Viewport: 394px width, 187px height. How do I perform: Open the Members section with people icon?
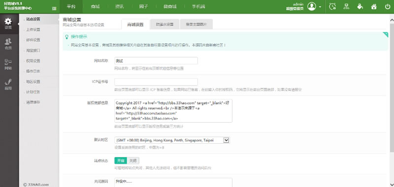(x=8, y=44)
